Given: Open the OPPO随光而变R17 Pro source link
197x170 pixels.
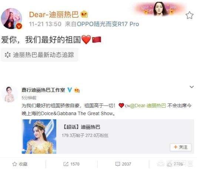Looking at the screenshot, I should [108, 24].
